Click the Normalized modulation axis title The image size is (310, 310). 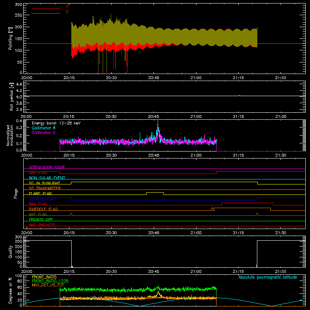pos(10,135)
